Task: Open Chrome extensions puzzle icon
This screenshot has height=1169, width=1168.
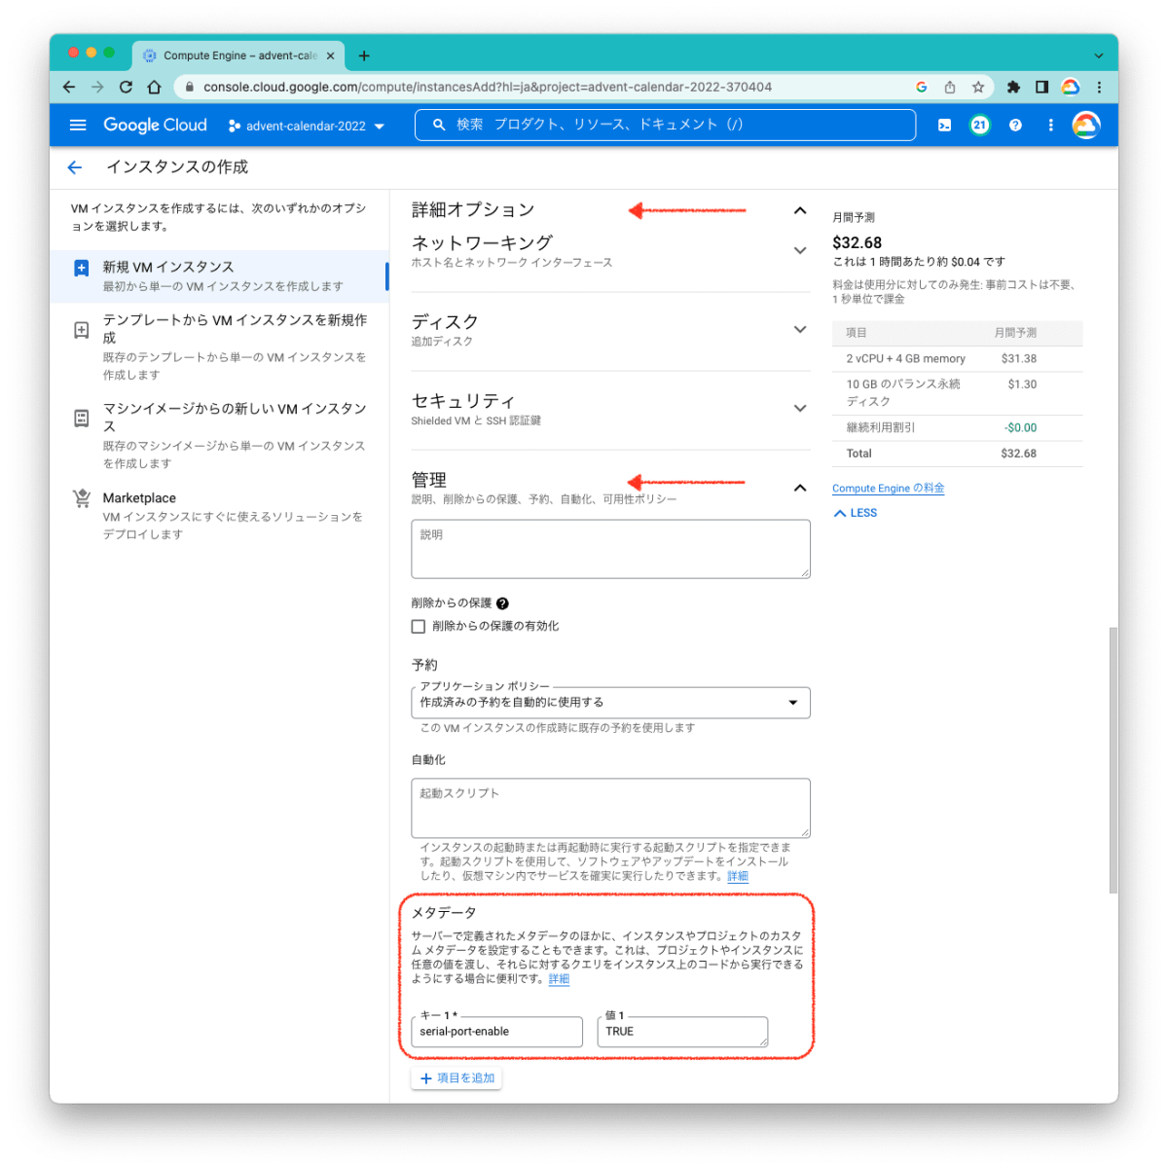Action: tap(1013, 87)
